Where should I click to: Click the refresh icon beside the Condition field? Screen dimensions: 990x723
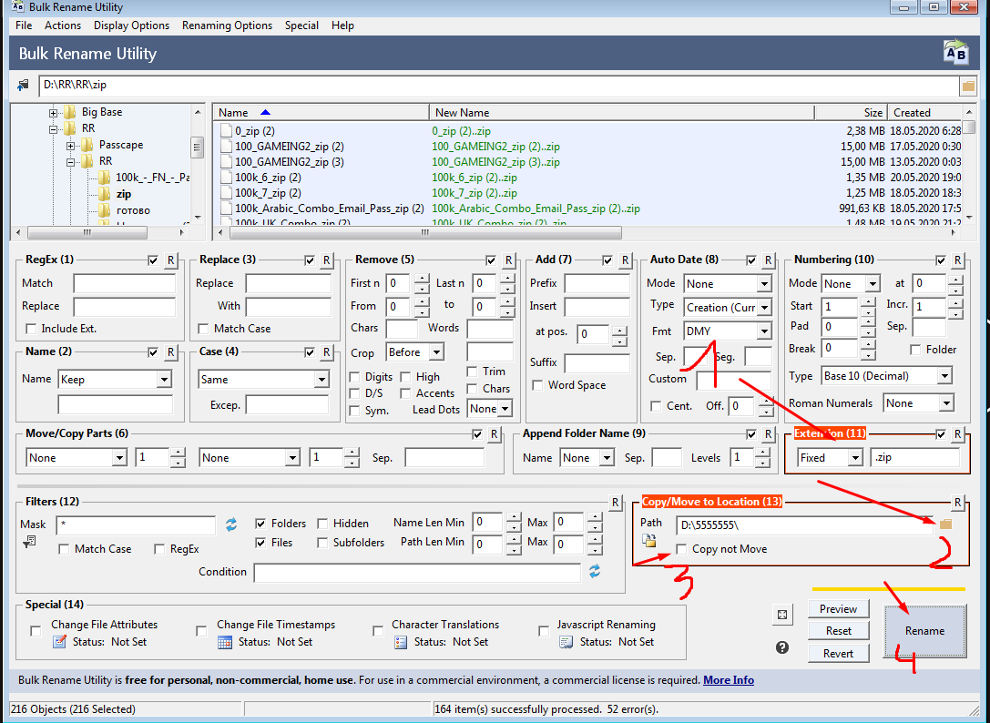[x=595, y=572]
